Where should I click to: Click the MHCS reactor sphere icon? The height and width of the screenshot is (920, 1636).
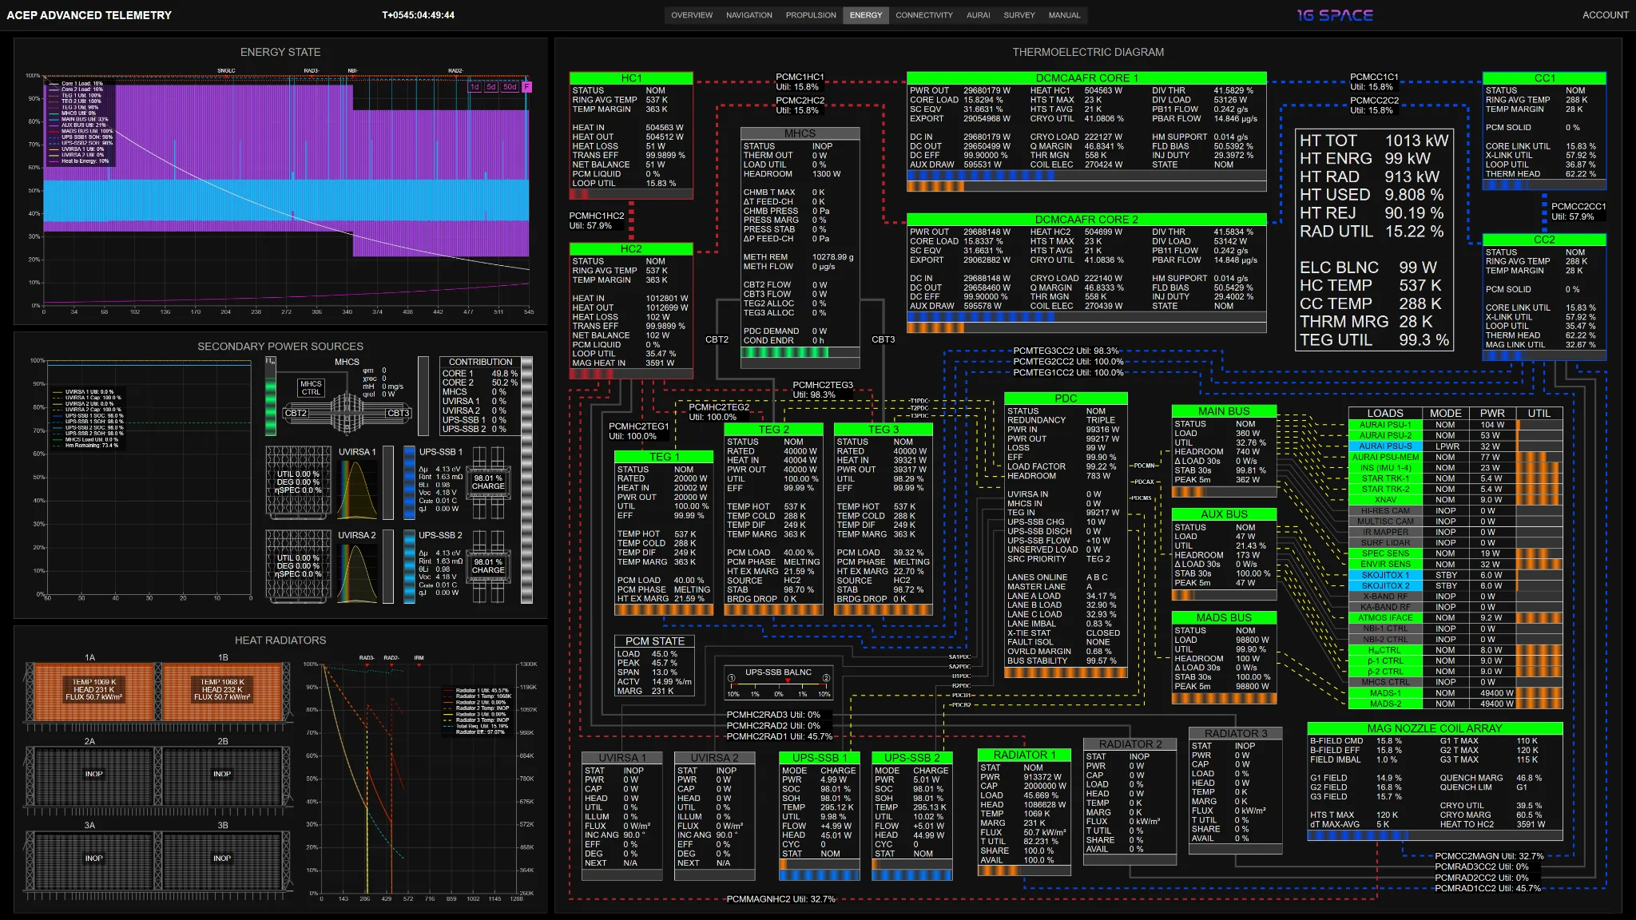tap(347, 413)
